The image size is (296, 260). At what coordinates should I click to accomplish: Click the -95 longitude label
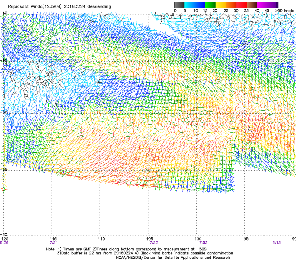pos(244,239)
